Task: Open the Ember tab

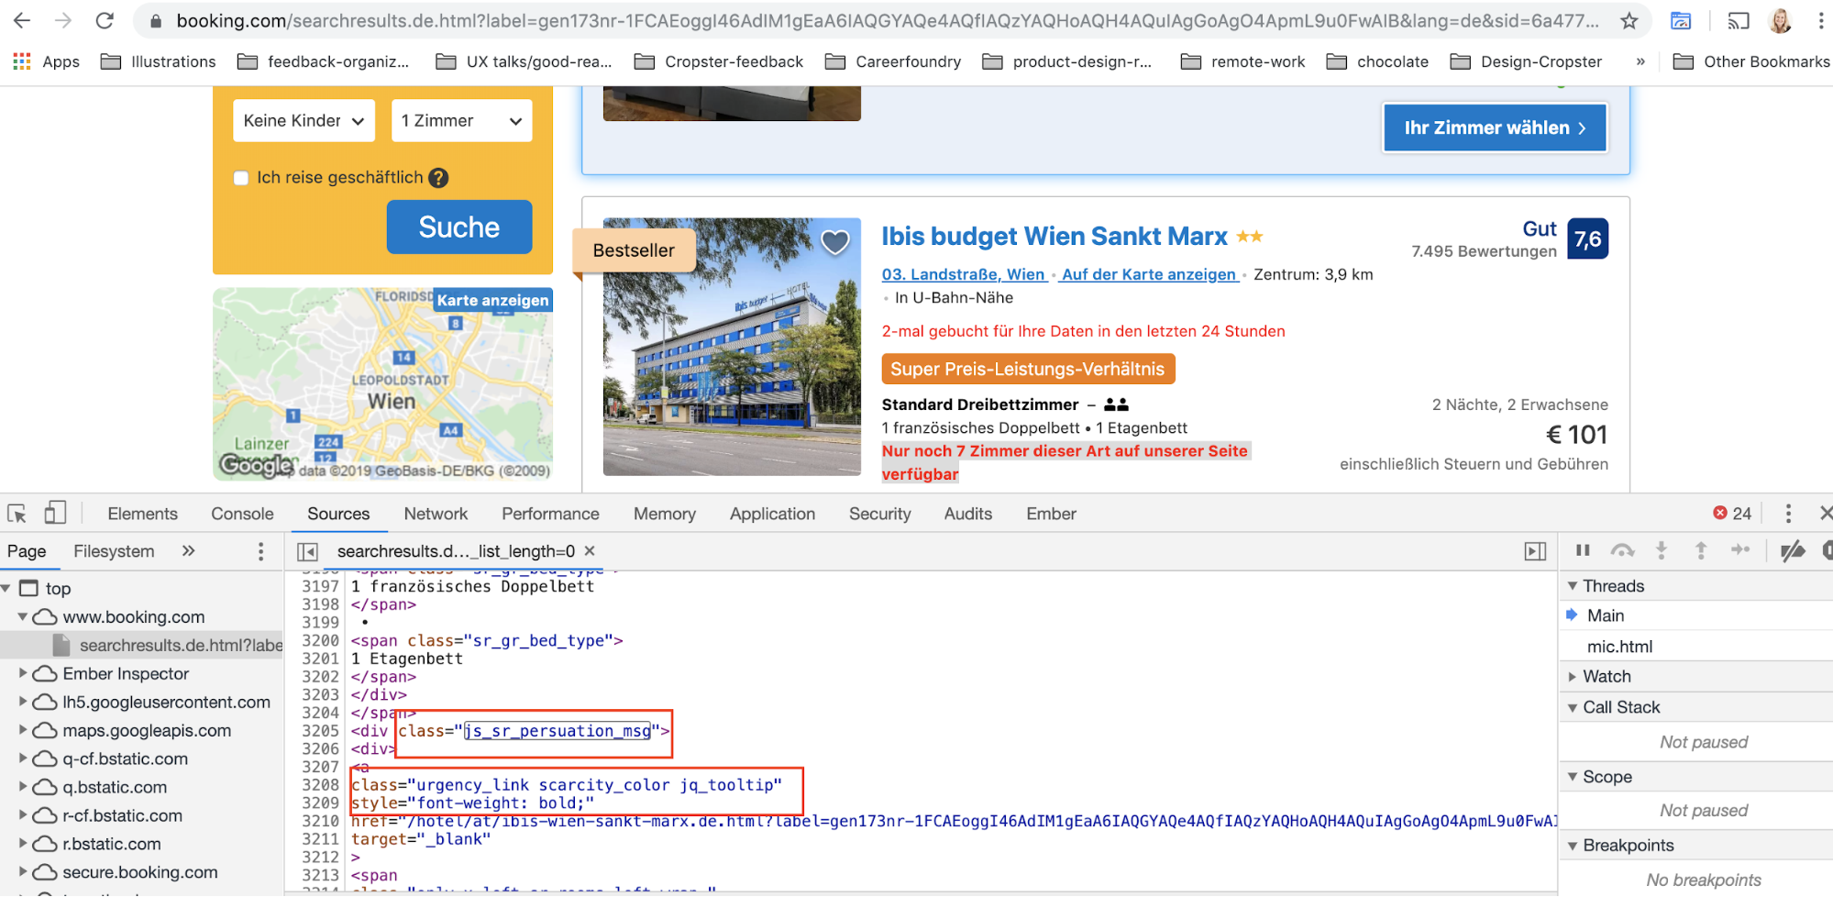Action: (x=1051, y=514)
